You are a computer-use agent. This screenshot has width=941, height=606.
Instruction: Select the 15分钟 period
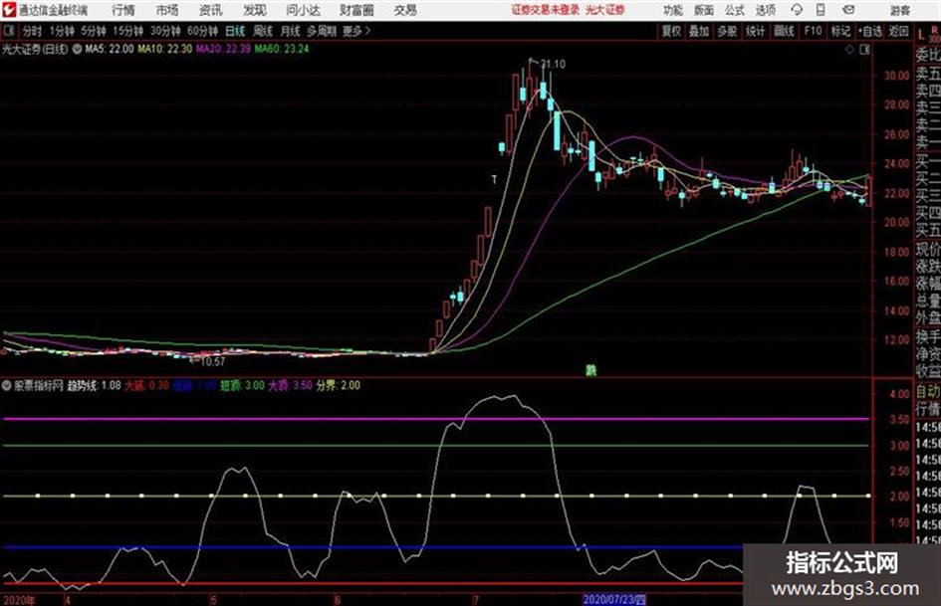pos(128,31)
